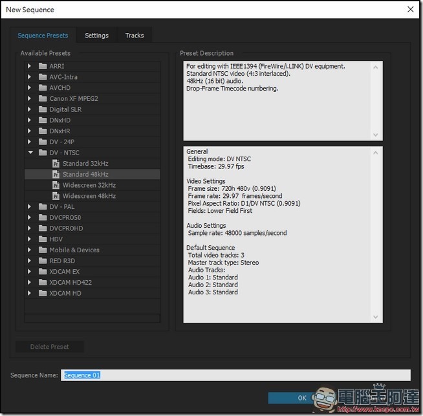Open the Tracks tab
Viewport: 423px width, 416px height.
[135, 36]
